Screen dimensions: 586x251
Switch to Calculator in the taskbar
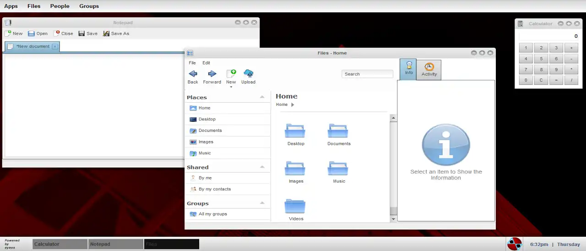click(x=60, y=244)
